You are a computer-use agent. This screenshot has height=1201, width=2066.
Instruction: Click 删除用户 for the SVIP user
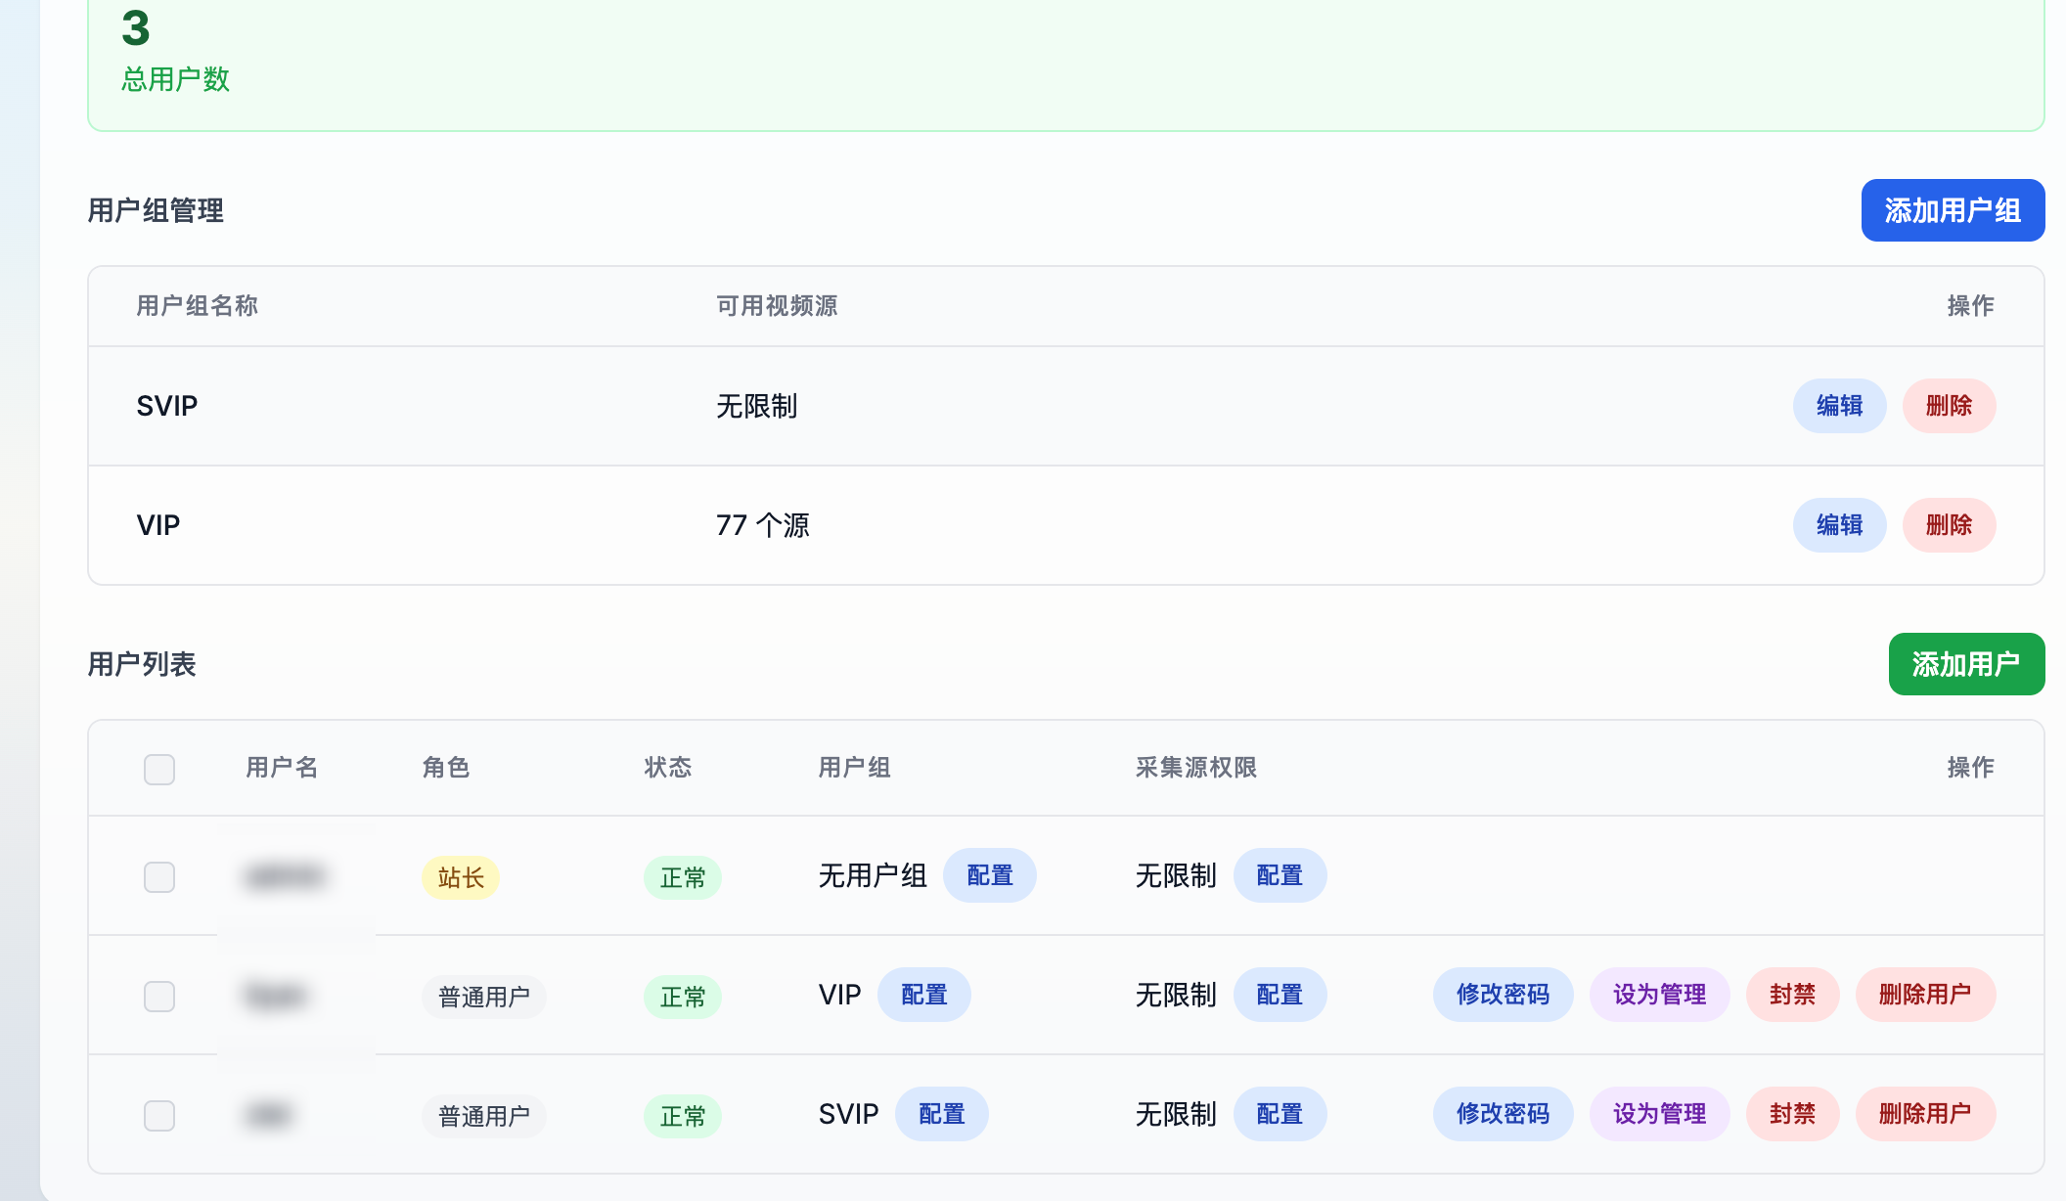click(x=1925, y=1114)
